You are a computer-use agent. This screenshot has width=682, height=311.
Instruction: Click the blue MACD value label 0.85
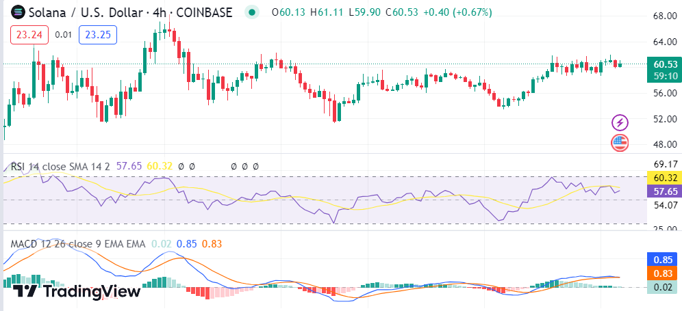665,260
